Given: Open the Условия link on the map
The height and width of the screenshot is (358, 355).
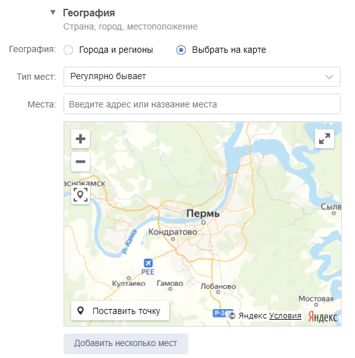Looking at the screenshot, I should click(285, 316).
